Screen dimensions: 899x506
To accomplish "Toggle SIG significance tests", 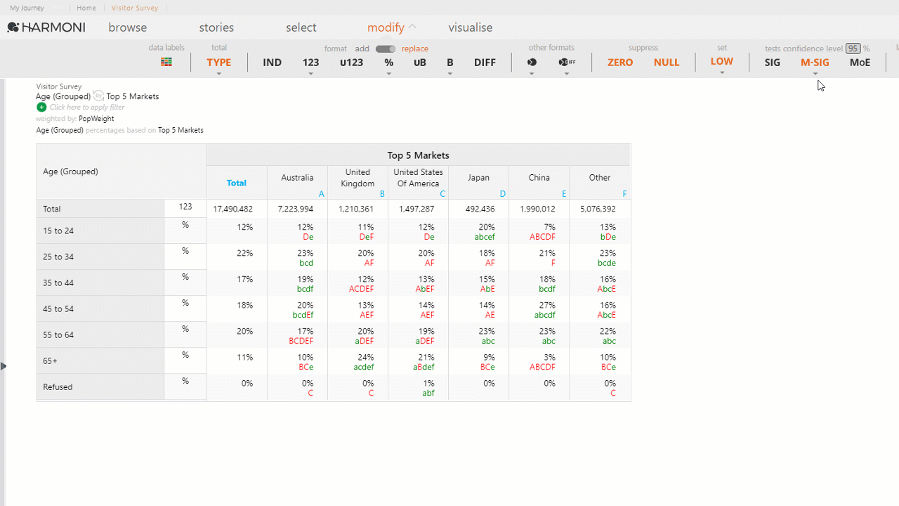I will 773,63.
